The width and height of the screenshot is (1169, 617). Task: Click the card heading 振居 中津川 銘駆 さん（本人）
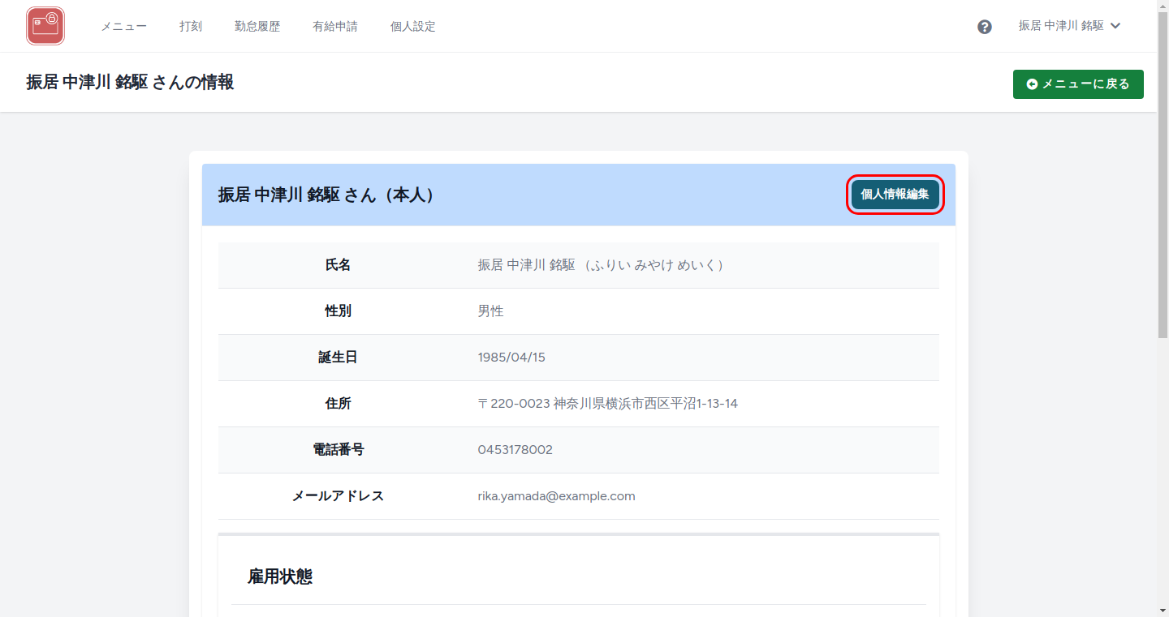(326, 195)
